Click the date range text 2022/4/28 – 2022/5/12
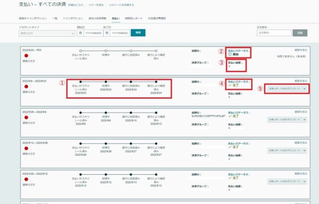Image resolution: width=319 pixels, height=204 pixels. pyautogui.click(x=35, y=174)
